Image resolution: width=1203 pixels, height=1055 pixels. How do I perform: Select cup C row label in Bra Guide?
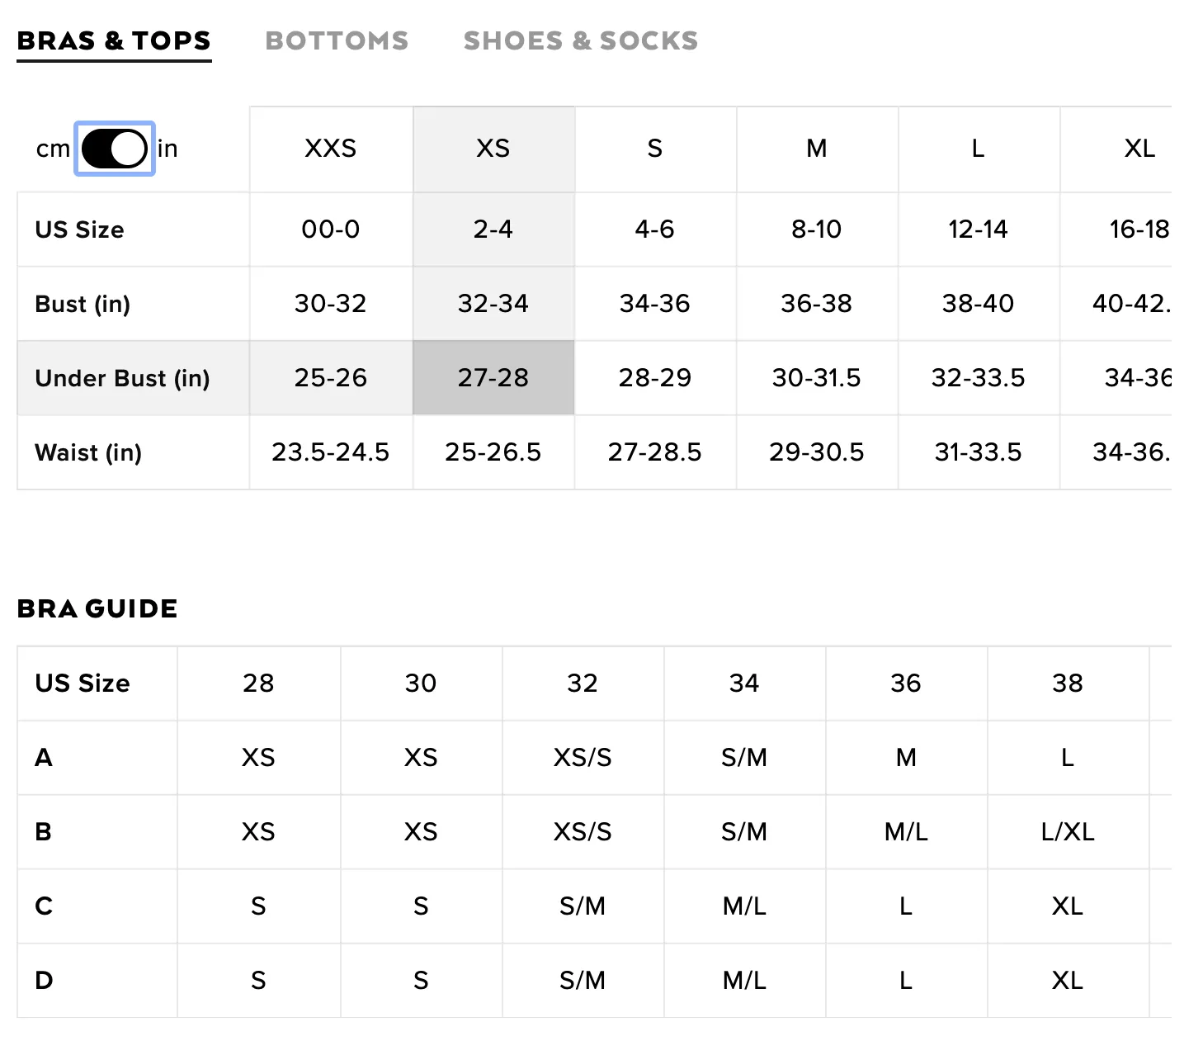click(44, 906)
